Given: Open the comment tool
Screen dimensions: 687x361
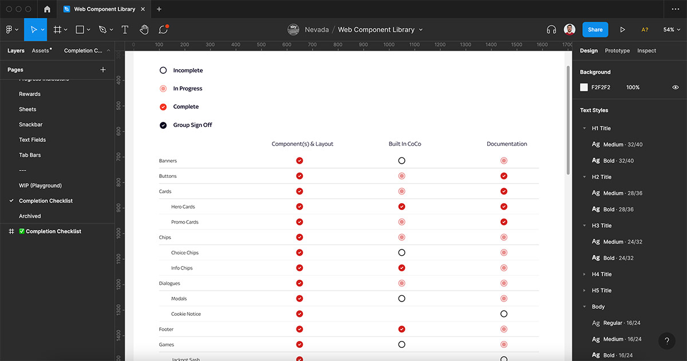Looking at the screenshot, I should (163, 30).
